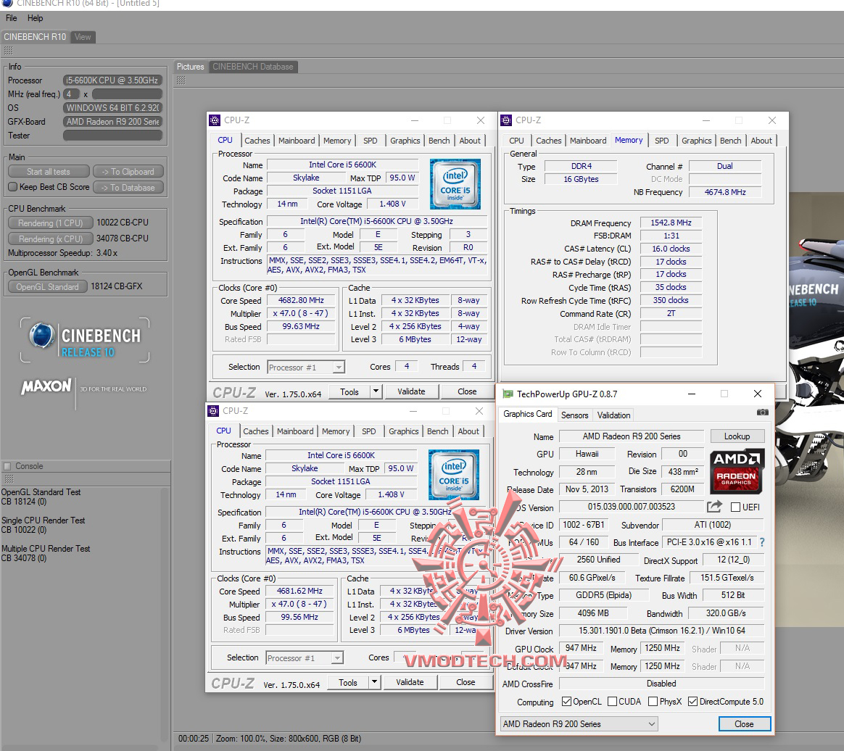Image resolution: width=844 pixels, height=751 pixels.
Task: Click Lookup button in GPU-Z
Action: tap(737, 436)
